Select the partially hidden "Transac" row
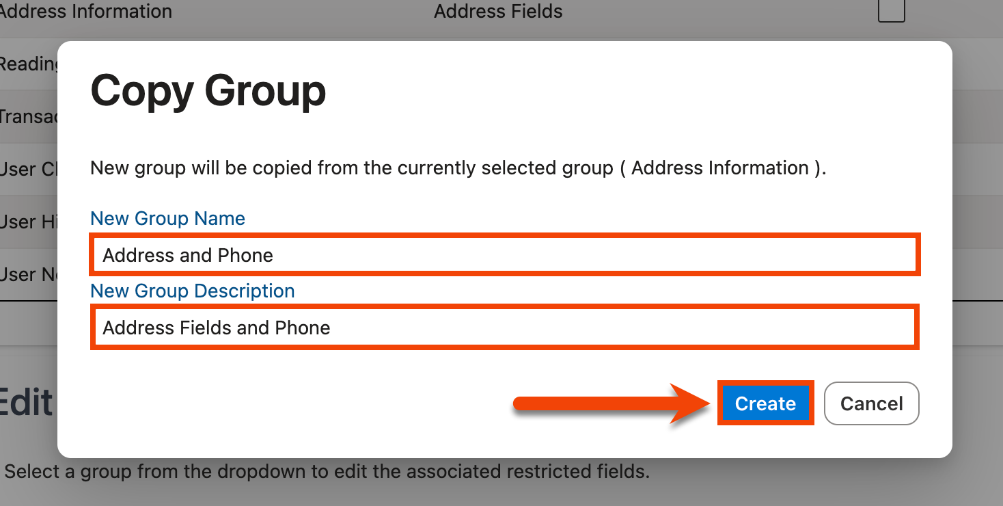Image resolution: width=1003 pixels, height=506 pixels. pos(29,116)
